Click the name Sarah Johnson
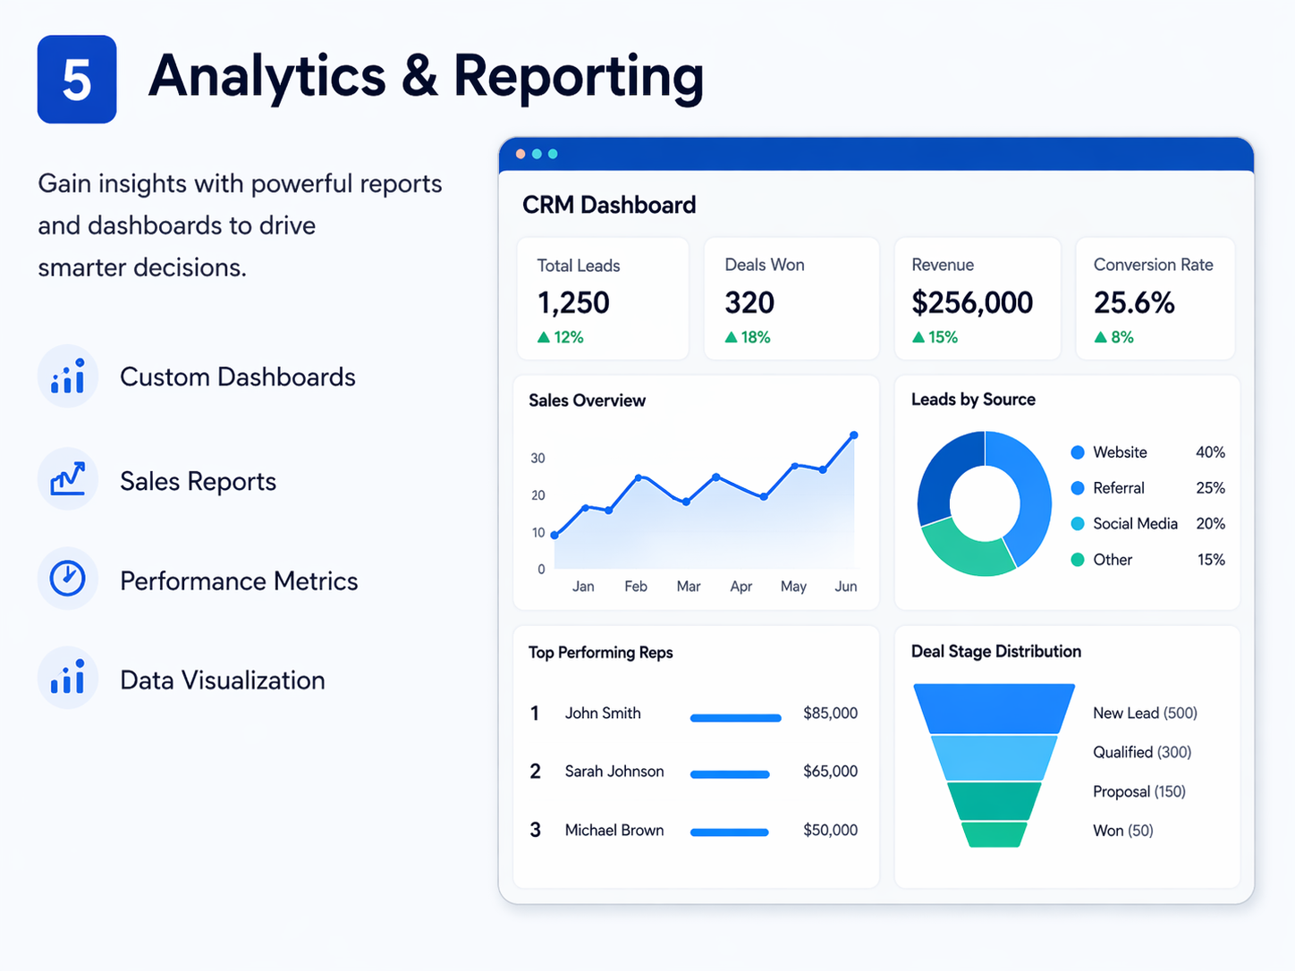The image size is (1295, 971). (614, 772)
